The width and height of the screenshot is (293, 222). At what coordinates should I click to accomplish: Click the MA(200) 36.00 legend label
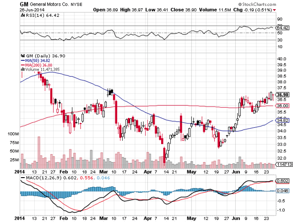tap(38, 65)
